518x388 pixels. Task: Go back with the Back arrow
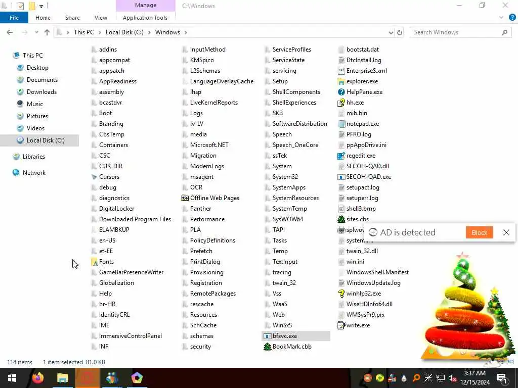pyautogui.click(x=10, y=32)
